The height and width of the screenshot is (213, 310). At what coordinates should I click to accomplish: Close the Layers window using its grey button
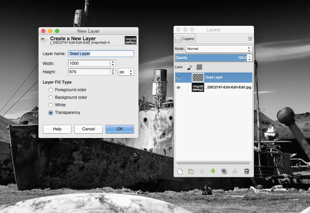178,30
